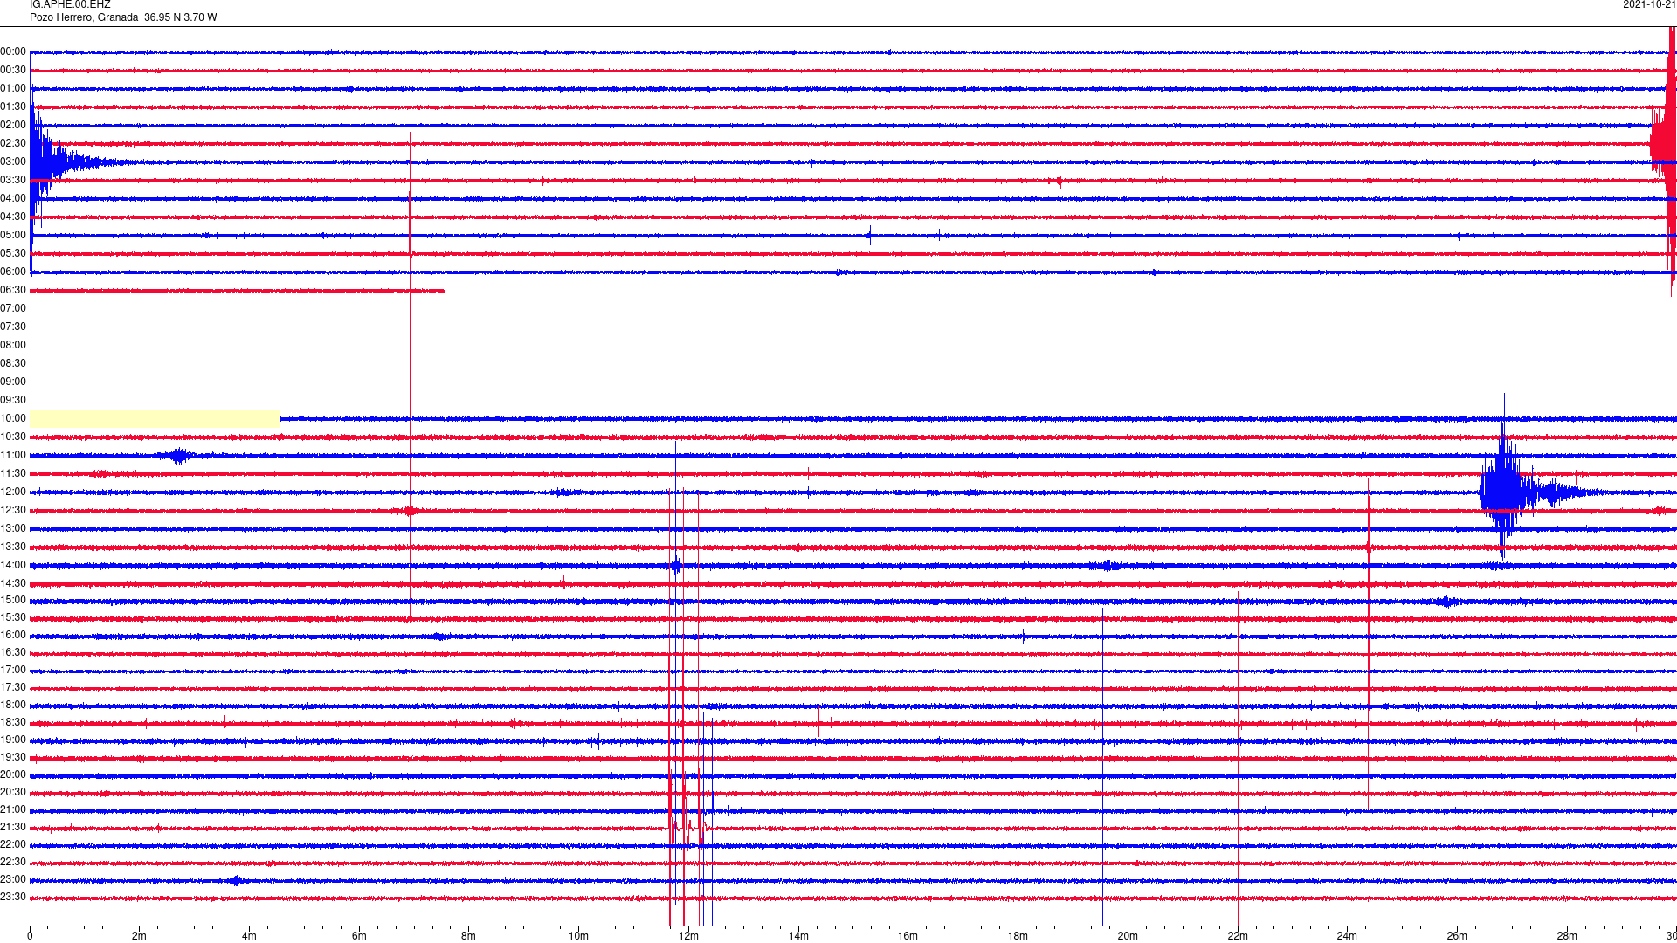Click the 23:00 time row label
The height and width of the screenshot is (943, 1677).
(13, 879)
